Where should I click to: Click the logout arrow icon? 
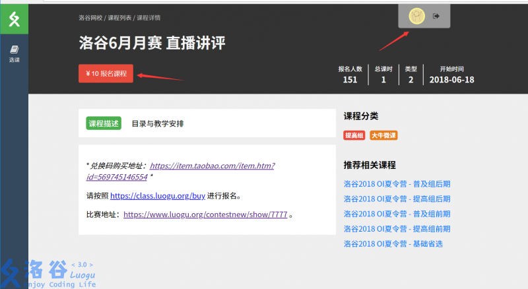436,16
